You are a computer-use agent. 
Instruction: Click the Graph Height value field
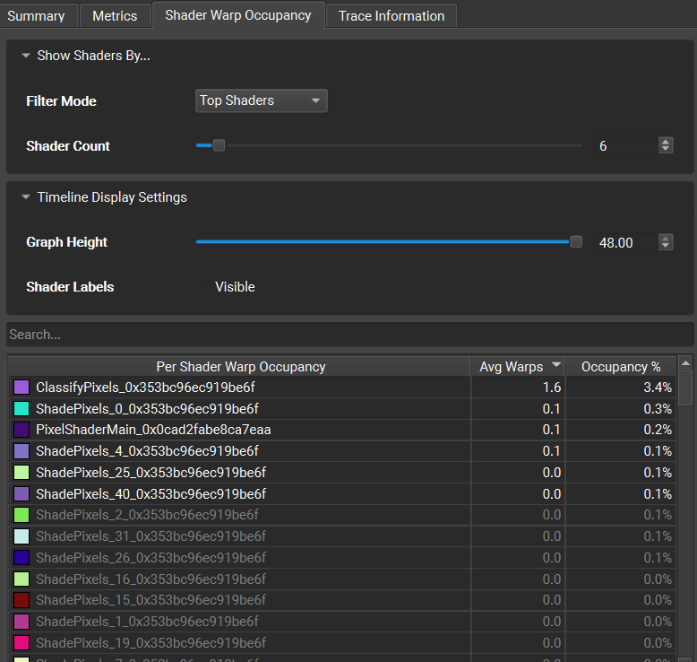pos(626,242)
